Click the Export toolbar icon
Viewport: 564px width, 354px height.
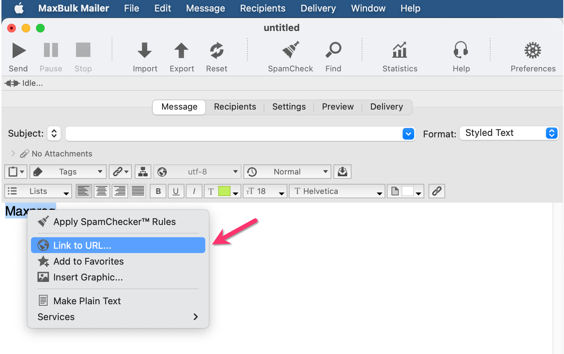(x=182, y=50)
